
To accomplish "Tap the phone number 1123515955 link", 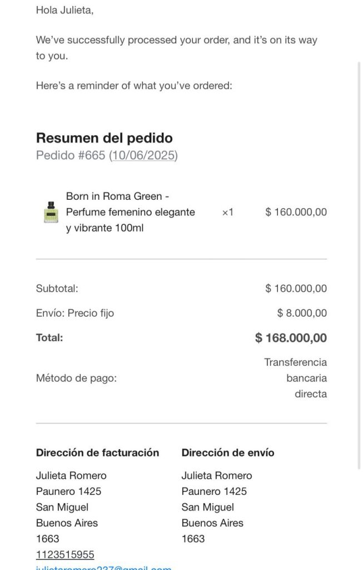I will pyautogui.click(x=65, y=554).
